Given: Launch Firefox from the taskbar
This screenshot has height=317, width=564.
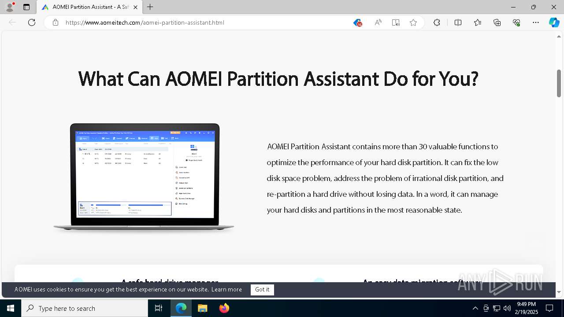Looking at the screenshot, I should (x=224, y=308).
